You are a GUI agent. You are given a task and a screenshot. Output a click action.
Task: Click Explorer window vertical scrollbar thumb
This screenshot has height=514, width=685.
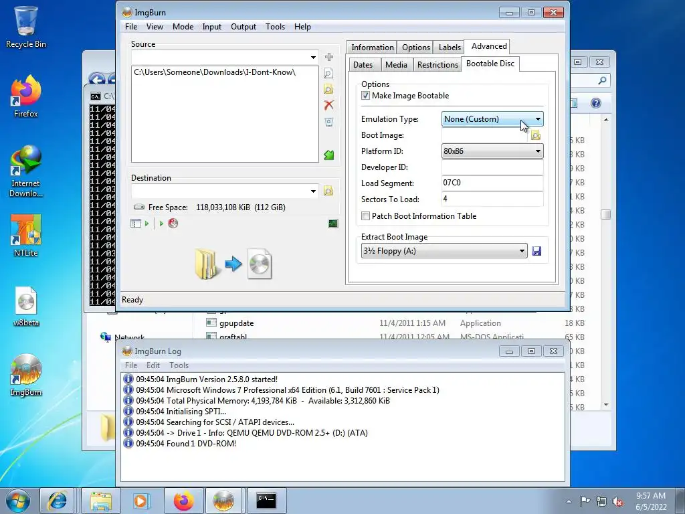[x=605, y=215]
